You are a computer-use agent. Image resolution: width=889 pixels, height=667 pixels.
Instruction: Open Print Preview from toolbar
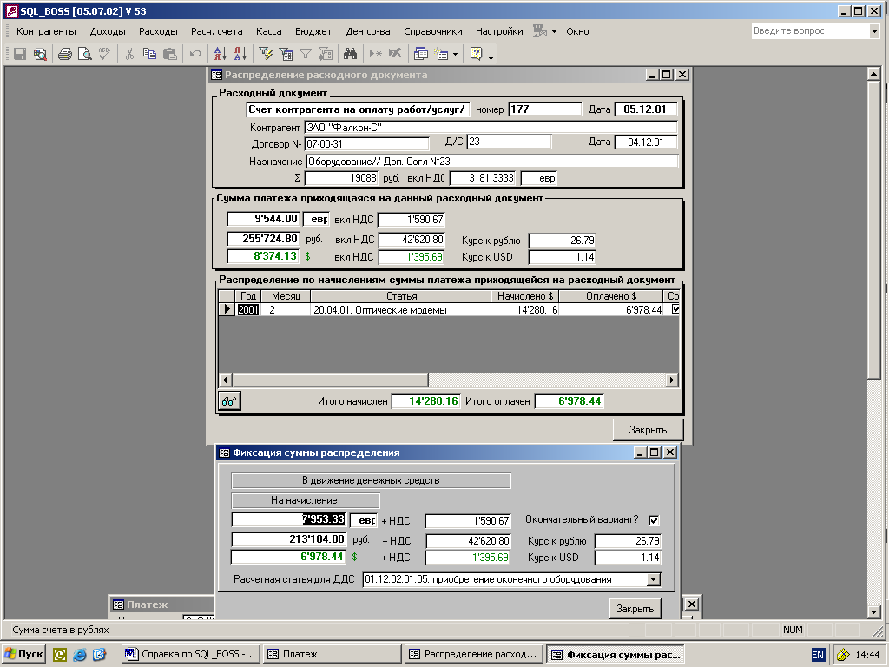pos(84,54)
